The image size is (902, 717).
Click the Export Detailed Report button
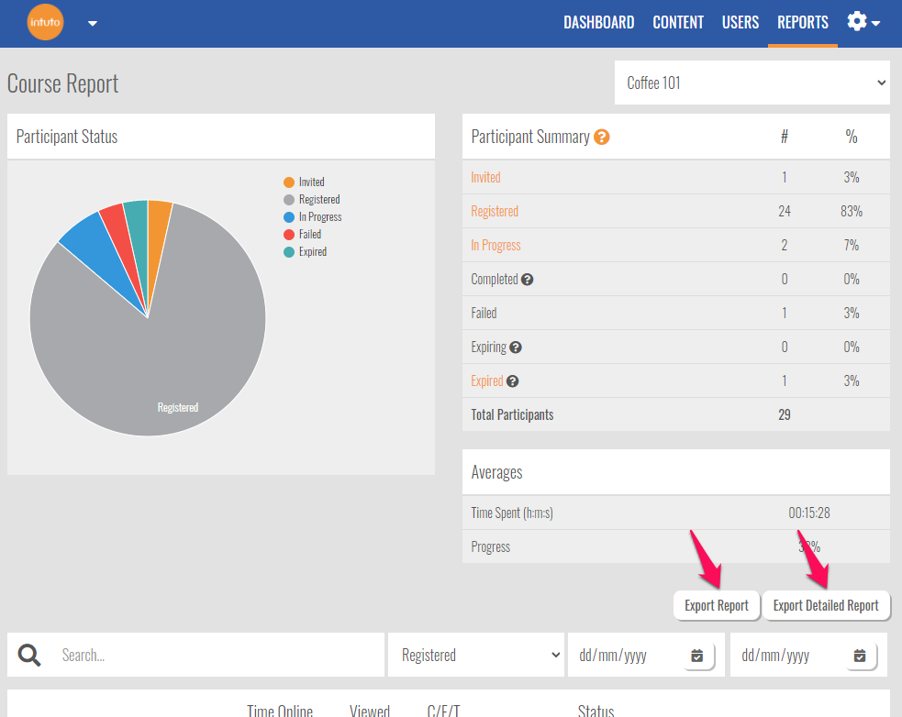coord(826,606)
